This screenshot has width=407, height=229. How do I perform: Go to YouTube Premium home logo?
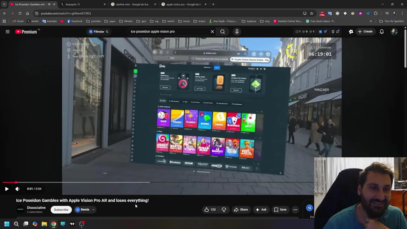click(x=26, y=31)
